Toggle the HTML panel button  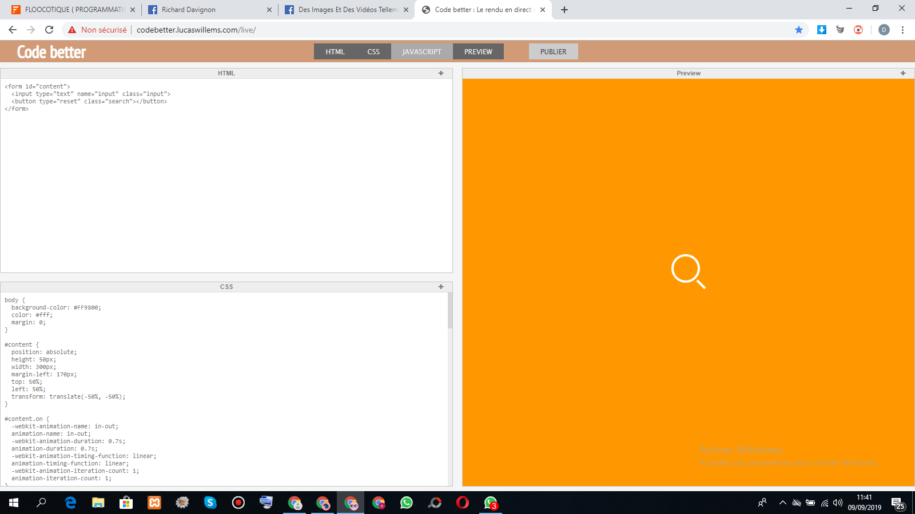click(335, 51)
